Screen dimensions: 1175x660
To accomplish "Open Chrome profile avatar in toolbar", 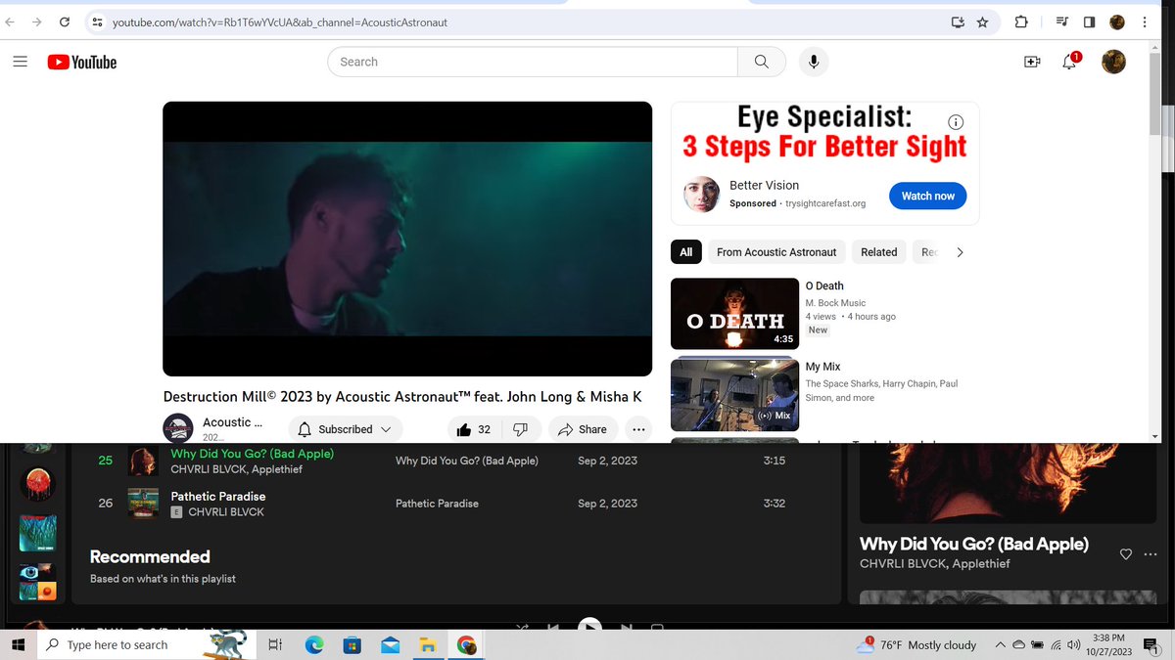I will [1117, 22].
